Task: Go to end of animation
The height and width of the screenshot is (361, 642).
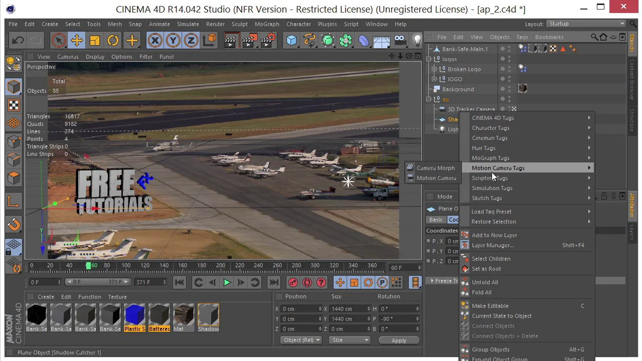Action: pos(273,282)
